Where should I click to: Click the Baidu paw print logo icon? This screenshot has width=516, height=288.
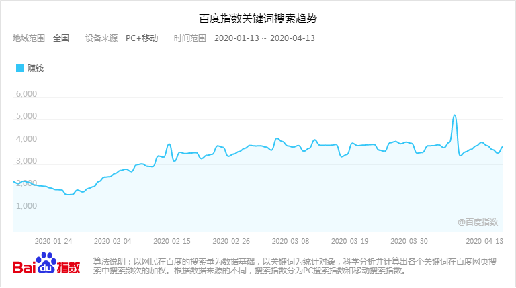coord(46,263)
